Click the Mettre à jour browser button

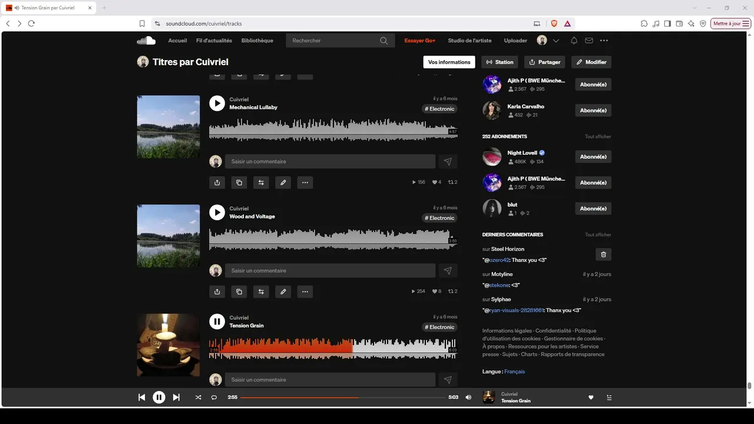[x=731, y=24]
